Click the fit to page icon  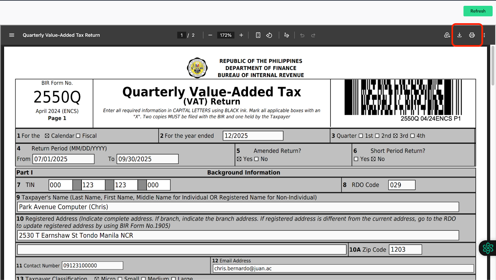click(258, 35)
